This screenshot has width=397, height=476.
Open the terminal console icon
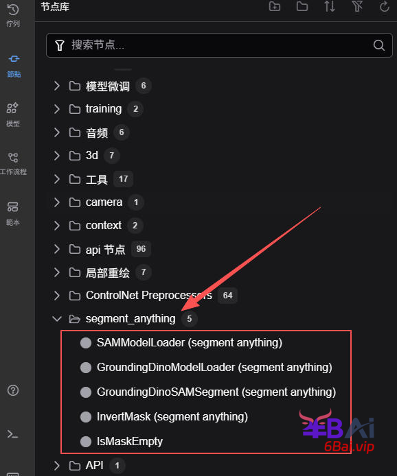13,434
